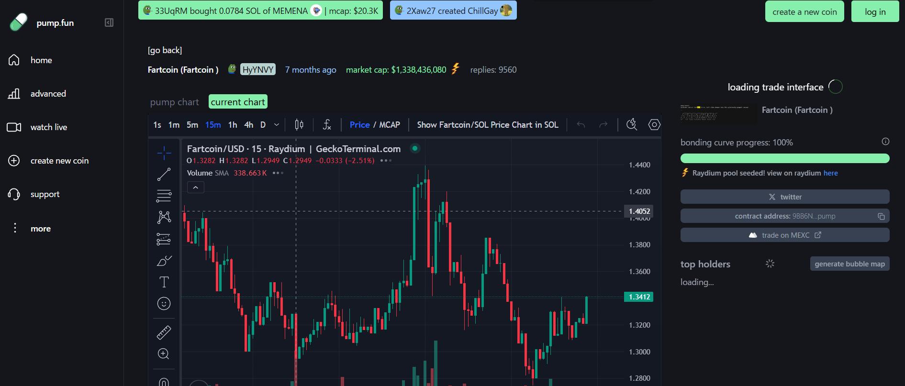Click create a new coin button
The width and height of the screenshot is (905, 386).
tap(804, 11)
